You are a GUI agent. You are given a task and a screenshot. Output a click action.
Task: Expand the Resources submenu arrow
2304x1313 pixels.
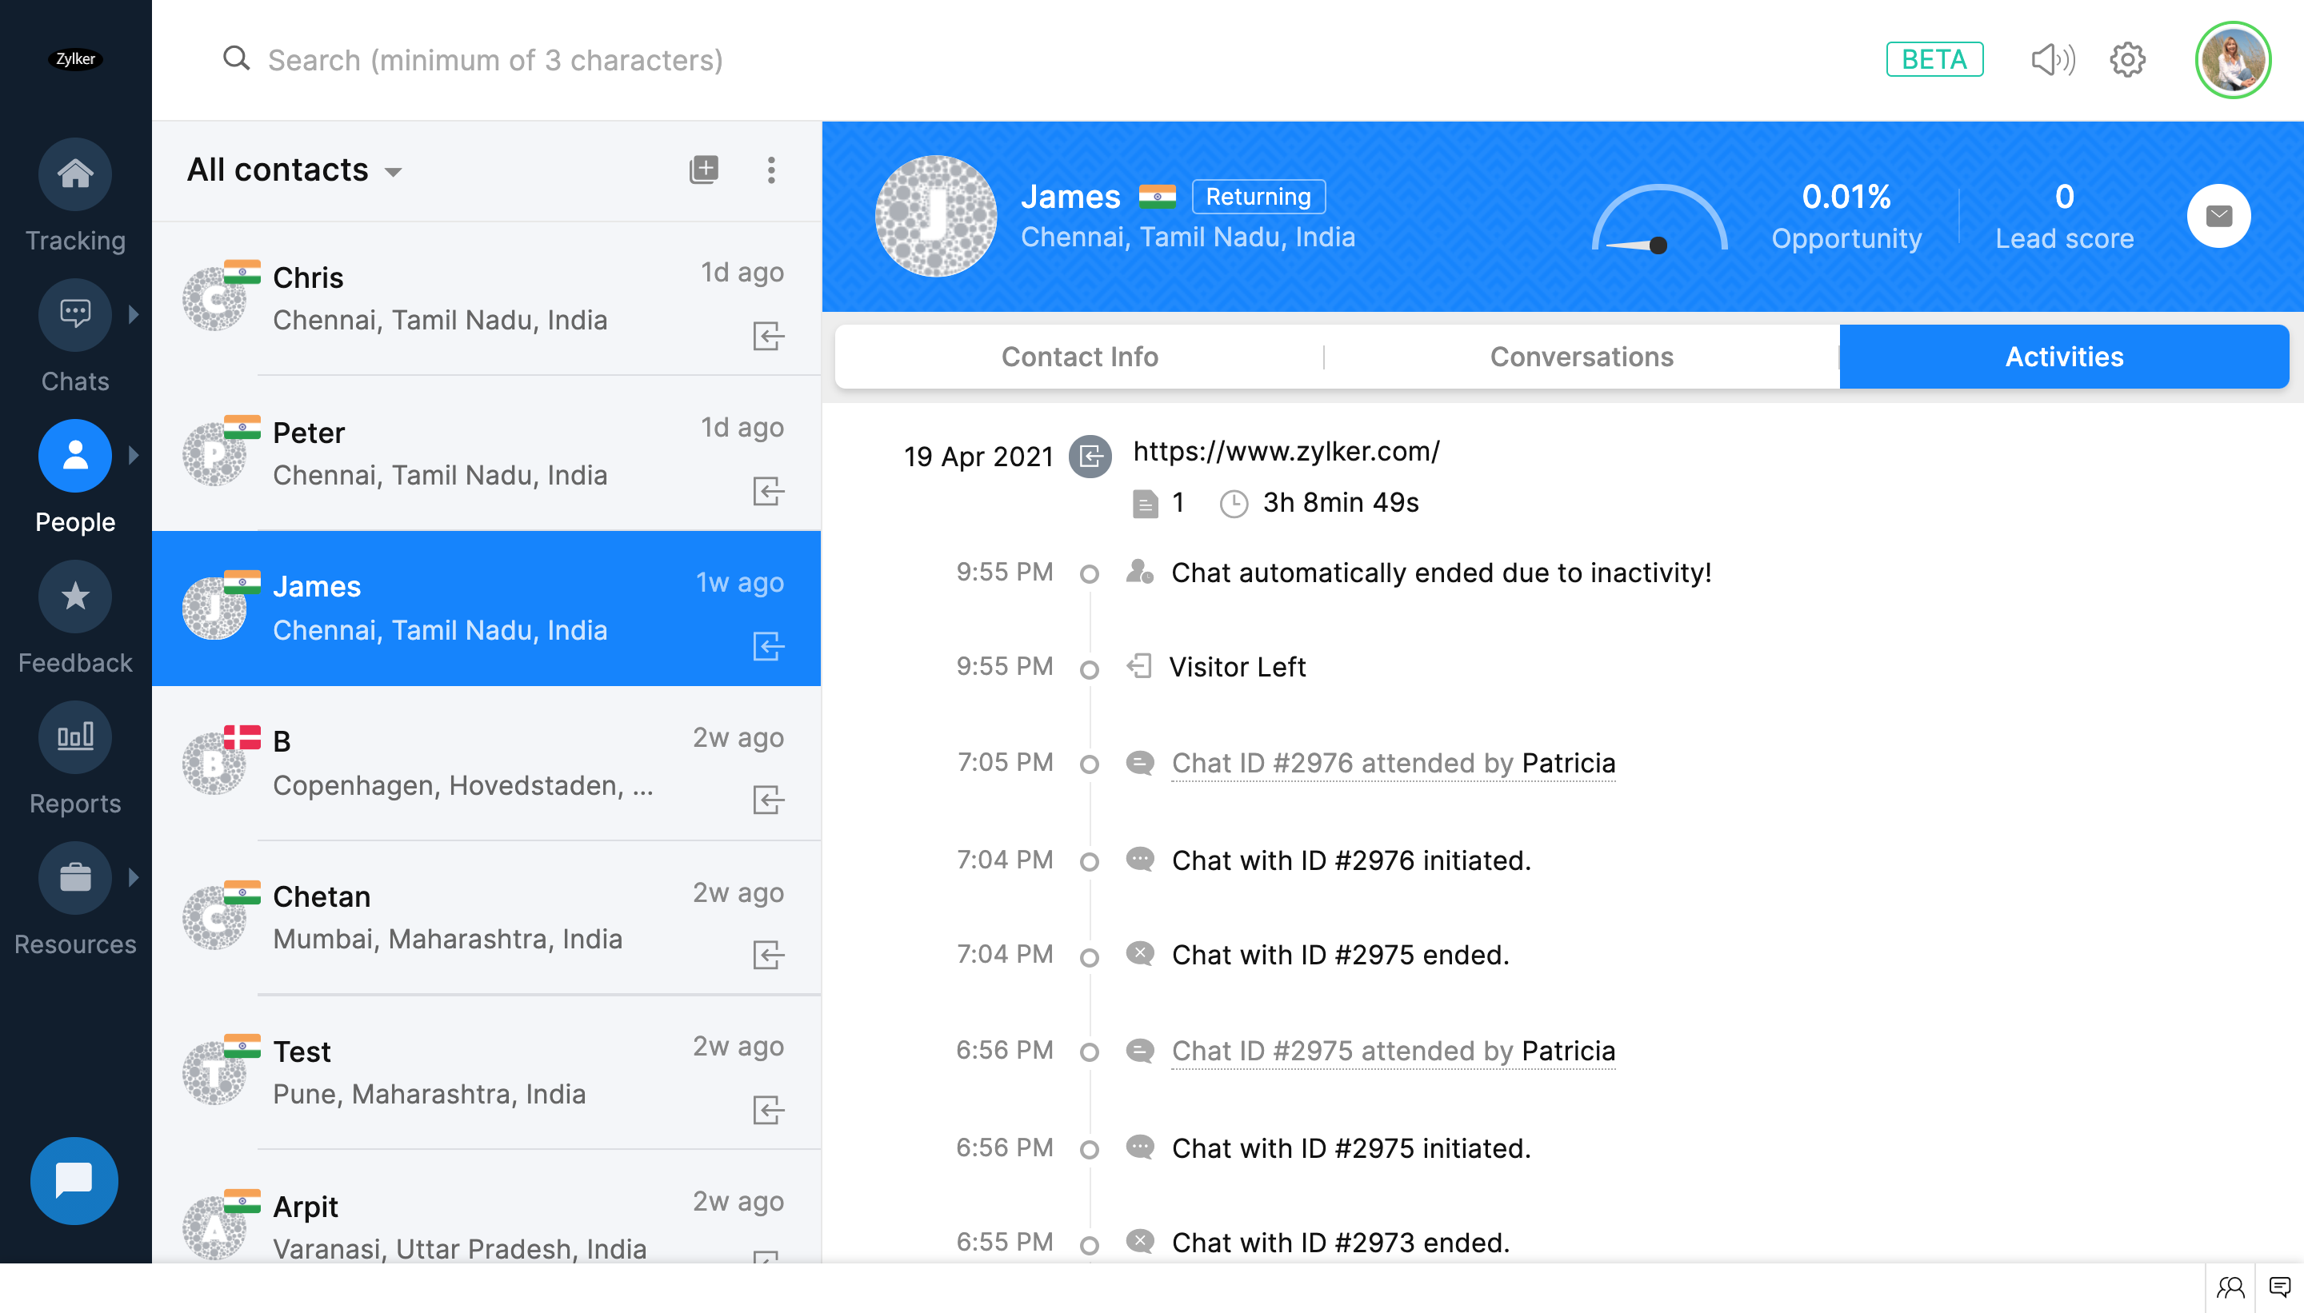(134, 877)
